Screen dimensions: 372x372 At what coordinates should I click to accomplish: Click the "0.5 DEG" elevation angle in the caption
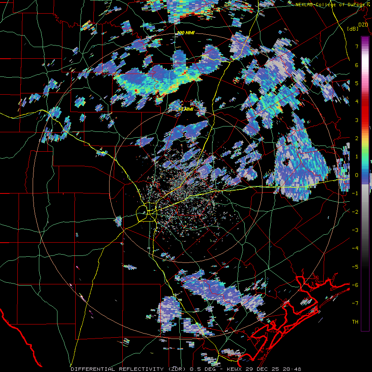tap(203, 369)
